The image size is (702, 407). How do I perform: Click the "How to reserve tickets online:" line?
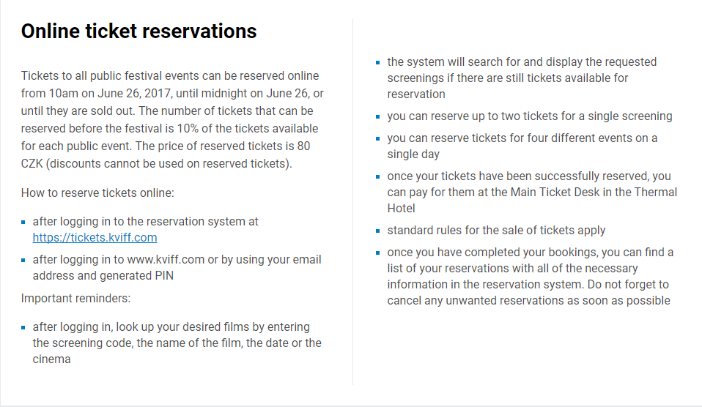[97, 193]
